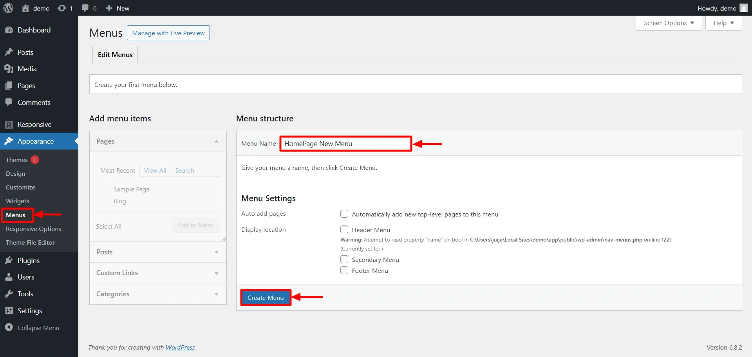The image size is (752, 357).
Task: Click the demo site name
Action: (41, 8)
